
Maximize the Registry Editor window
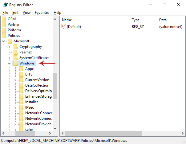[x=164, y=5]
